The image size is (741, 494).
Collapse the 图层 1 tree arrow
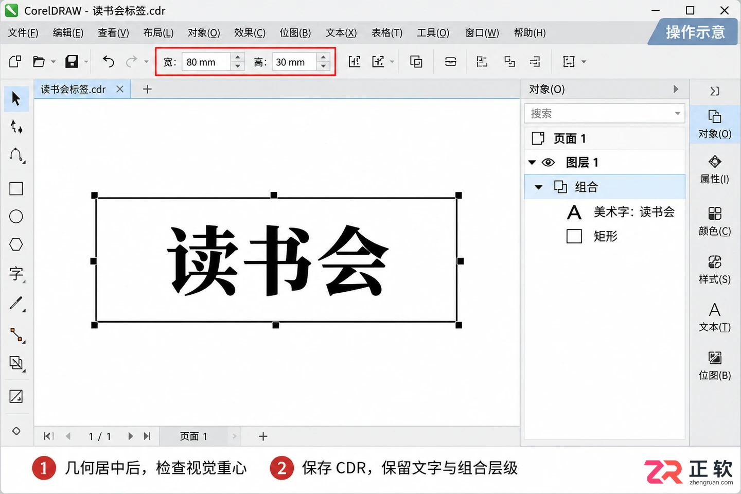point(532,163)
